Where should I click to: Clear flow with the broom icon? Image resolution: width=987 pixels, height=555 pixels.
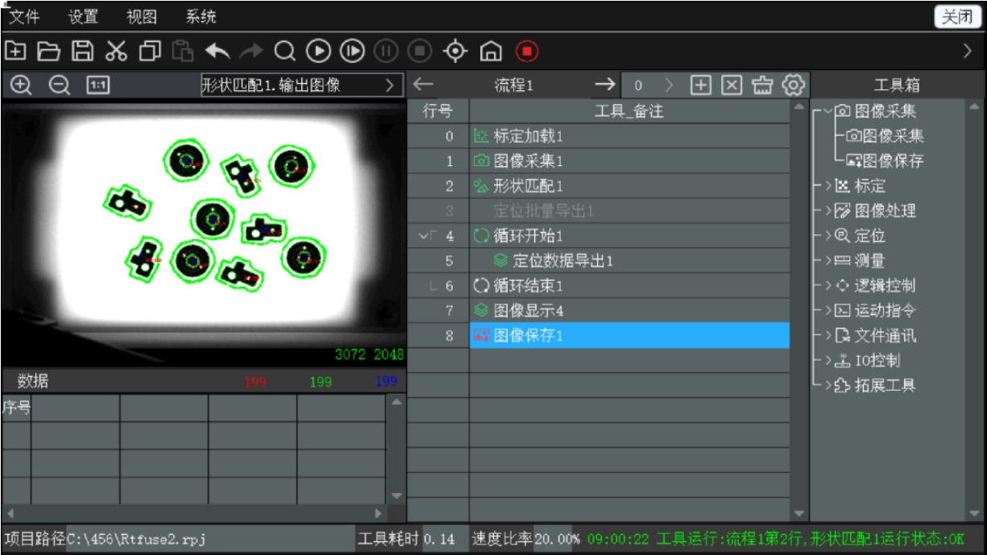tap(762, 85)
